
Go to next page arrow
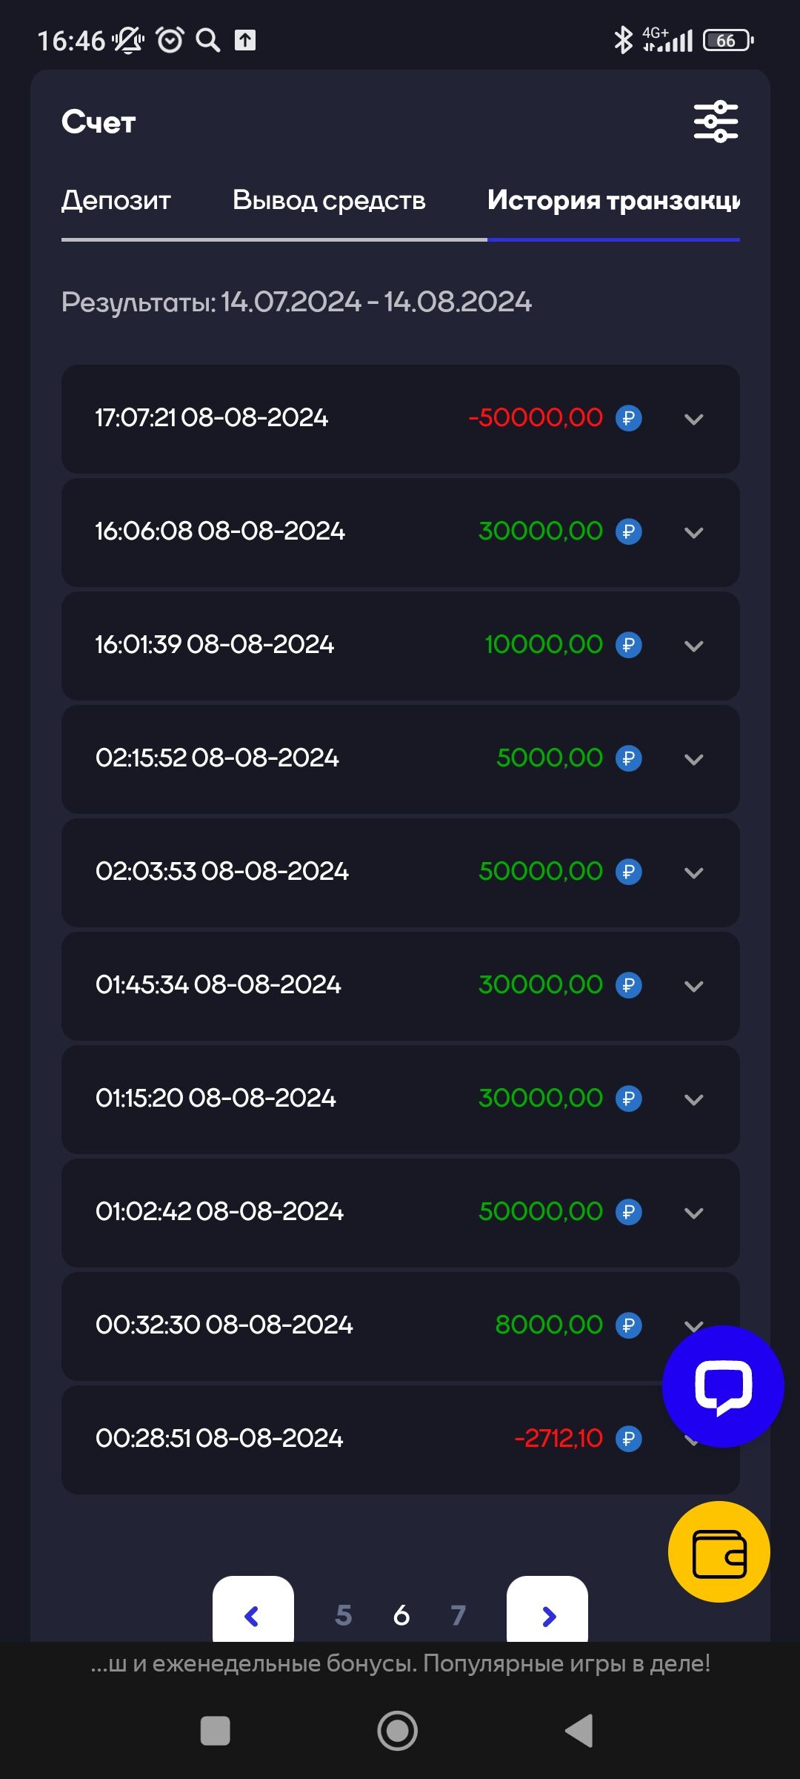pyautogui.click(x=547, y=1614)
